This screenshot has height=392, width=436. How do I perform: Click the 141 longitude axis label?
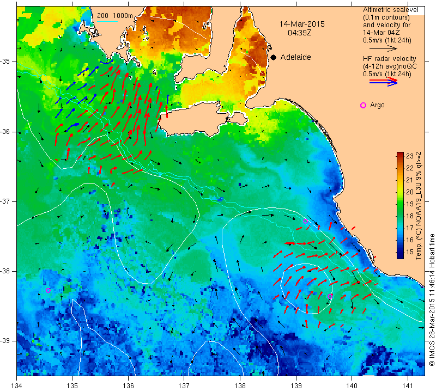(x=408, y=385)
